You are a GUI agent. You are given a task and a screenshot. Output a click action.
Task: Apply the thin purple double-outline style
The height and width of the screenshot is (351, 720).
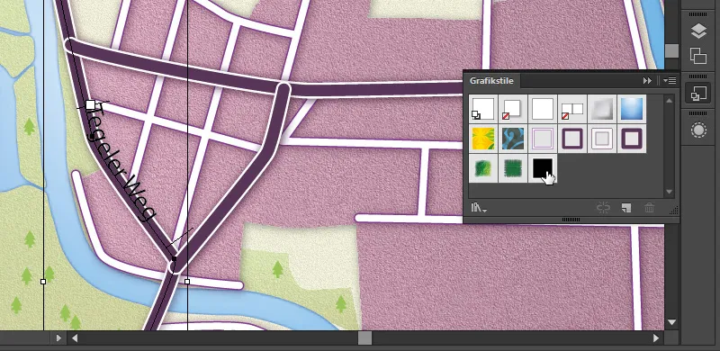coord(543,139)
